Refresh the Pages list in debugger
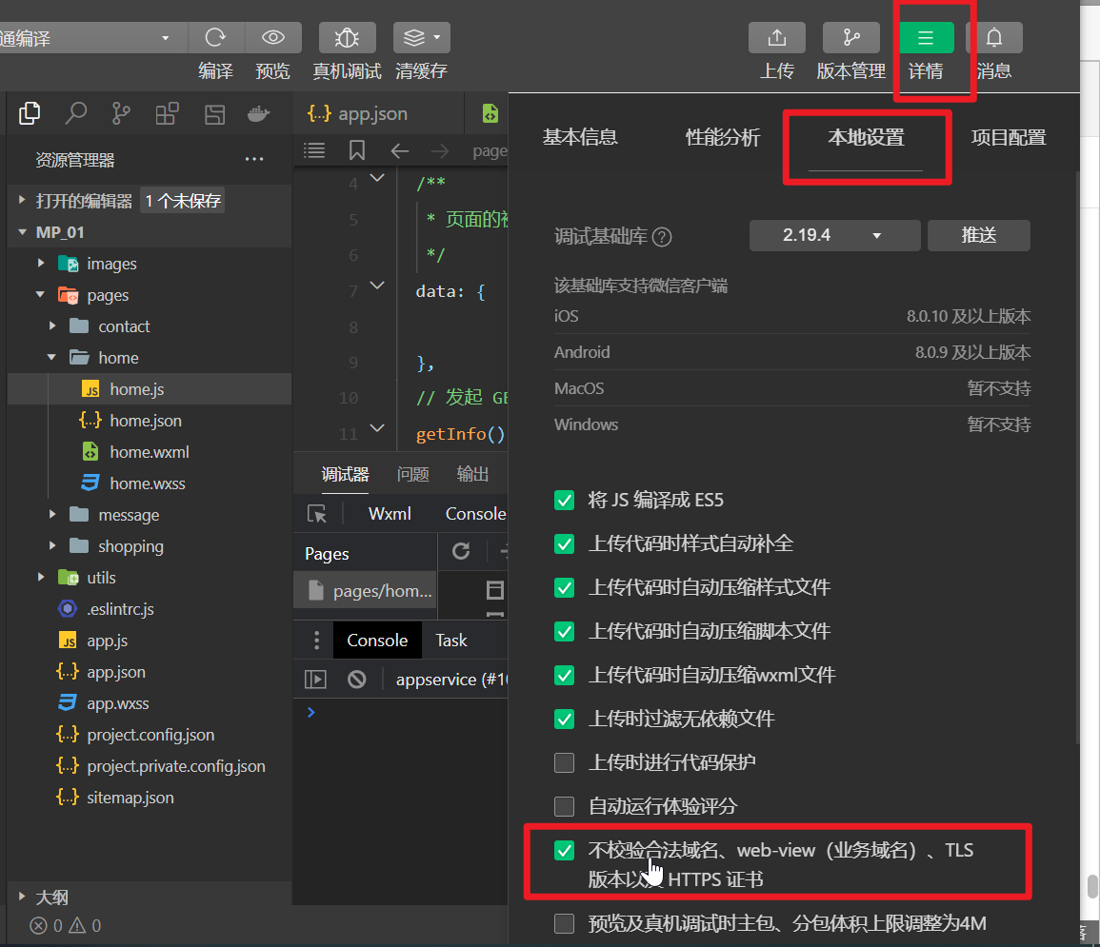 coord(461,551)
